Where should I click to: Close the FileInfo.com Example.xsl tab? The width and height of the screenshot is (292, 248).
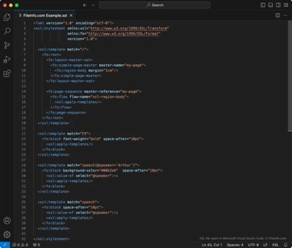tap(71, 15)
